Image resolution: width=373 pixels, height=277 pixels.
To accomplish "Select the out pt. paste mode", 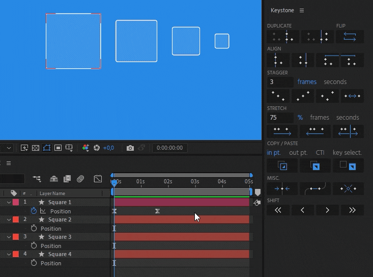I will coord(298,152).
